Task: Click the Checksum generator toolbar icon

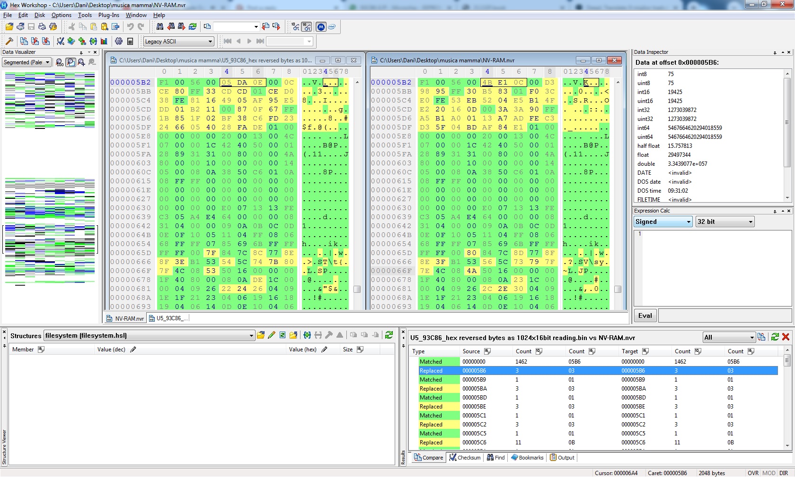Action: pyautogui.click(x=61, y=41)
